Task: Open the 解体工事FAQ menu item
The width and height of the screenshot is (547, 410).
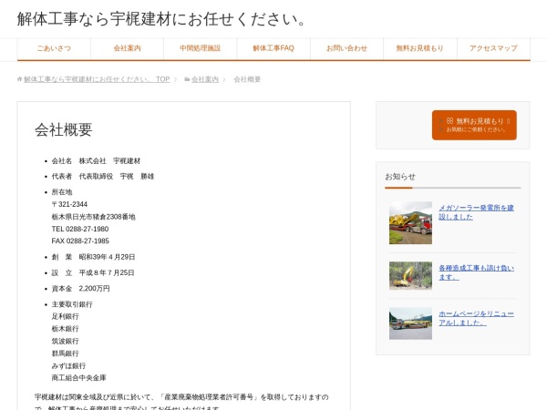Action: point(273,48)
